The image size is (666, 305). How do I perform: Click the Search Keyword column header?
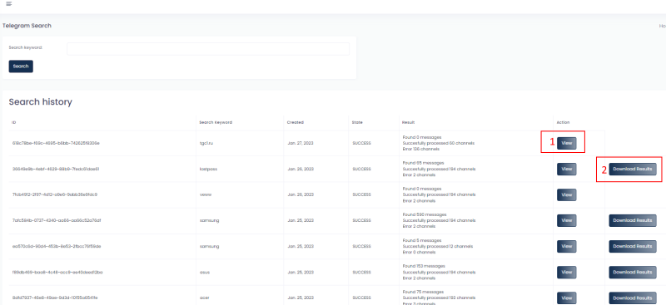pos(216,123)
